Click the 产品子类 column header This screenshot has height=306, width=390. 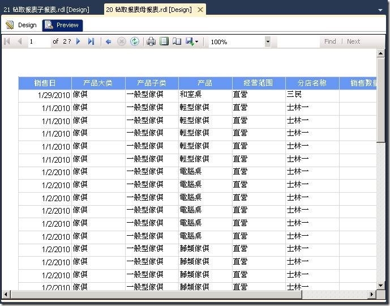coord(152,83)
